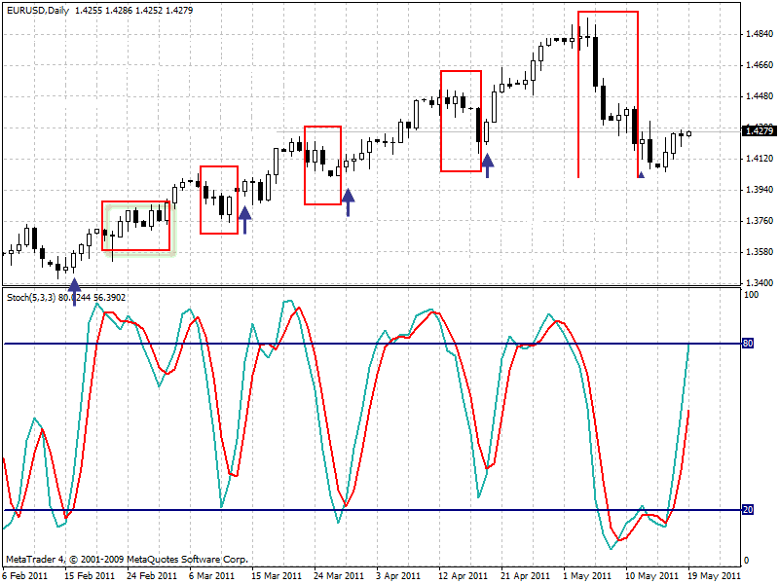The height and width of the screenshot is (584, 779).
Task: Select the 15 Feb 2011 date label
Action: pos(90,576)
